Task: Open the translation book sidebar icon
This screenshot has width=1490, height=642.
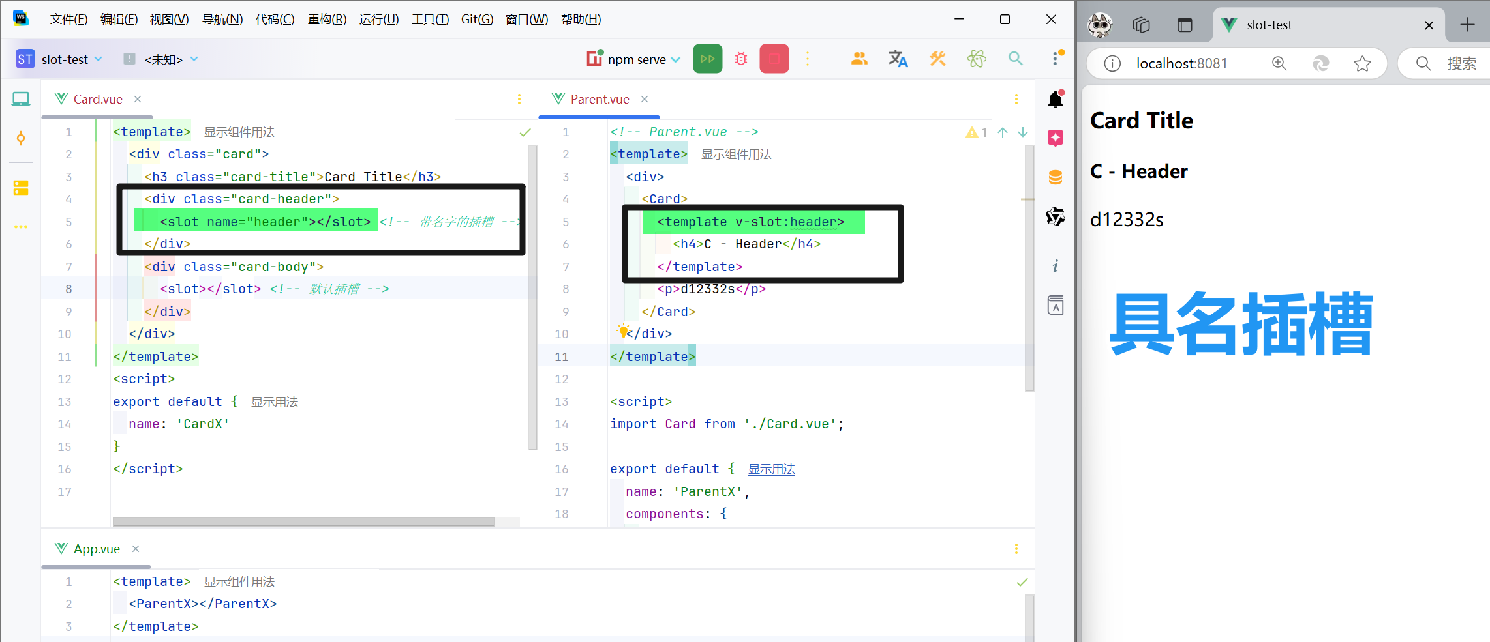Action: [1056, 305]
